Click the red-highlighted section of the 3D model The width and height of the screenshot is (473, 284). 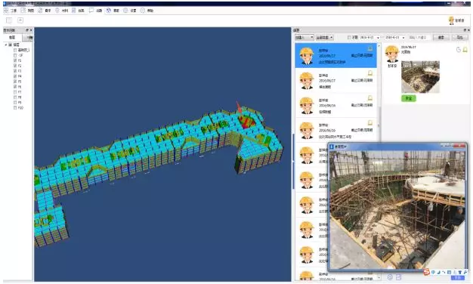(x=247, y=122)
